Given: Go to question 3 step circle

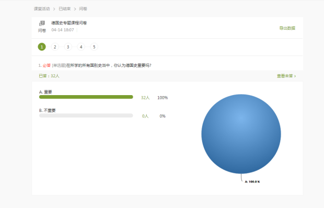Looking at the screenshot, I should (x=68, y=47).
